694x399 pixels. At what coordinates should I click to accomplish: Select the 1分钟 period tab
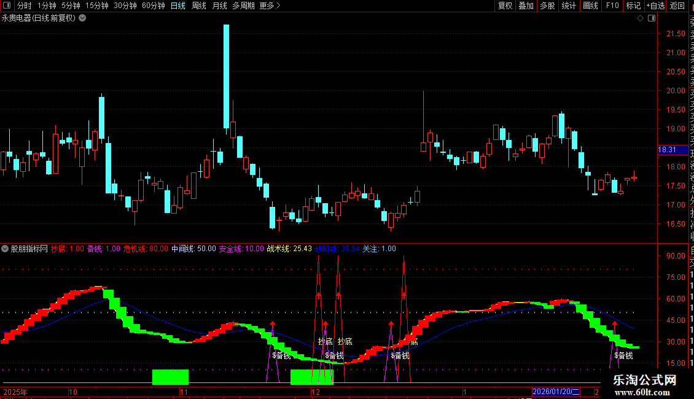point(47,6)
